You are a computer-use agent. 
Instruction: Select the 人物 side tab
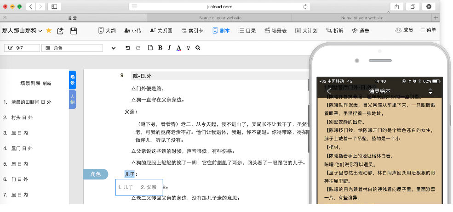pyautogui.click(x=73, y=99)
